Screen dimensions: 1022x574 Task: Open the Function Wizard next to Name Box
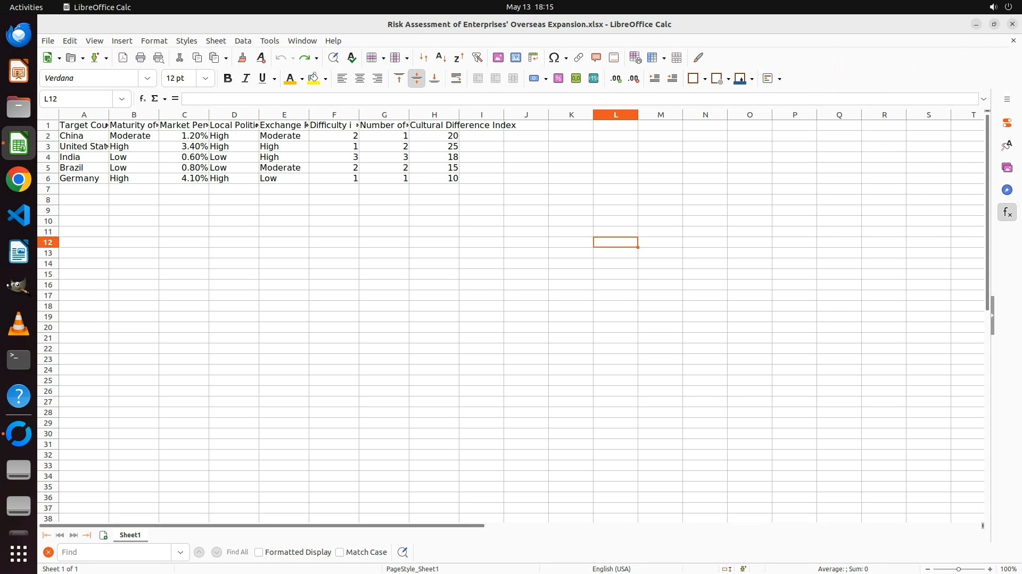pos(142,99)
